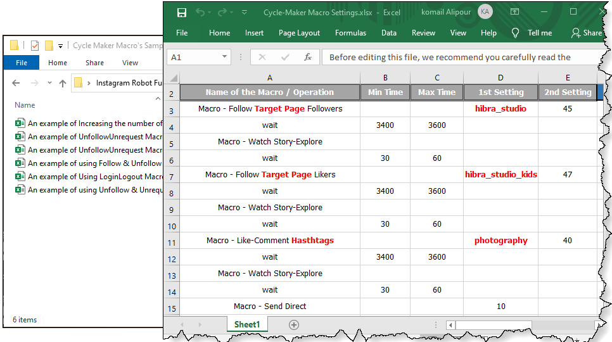The width and height of the screenshot is (612, 342).
Task: Select 'An example of Increasing the number of' file
Action: 89,123
